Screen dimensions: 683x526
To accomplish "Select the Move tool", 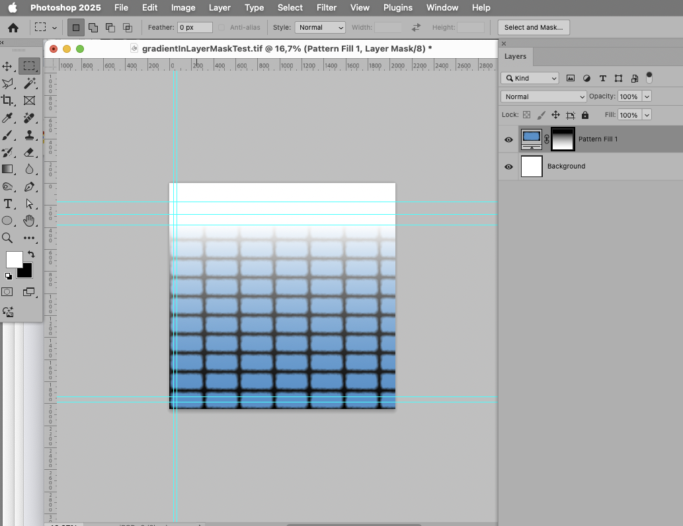I will tap(8, 65).
